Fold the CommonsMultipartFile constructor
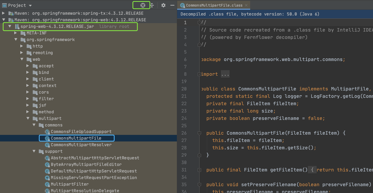 pyautogui.click(x=199, y=133)
